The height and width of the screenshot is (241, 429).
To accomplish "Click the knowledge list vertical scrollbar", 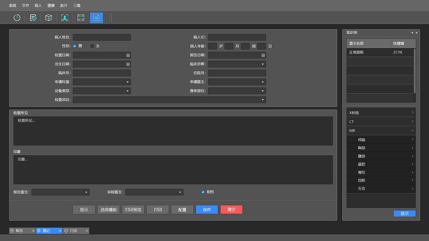I will (x=415, y=71).
